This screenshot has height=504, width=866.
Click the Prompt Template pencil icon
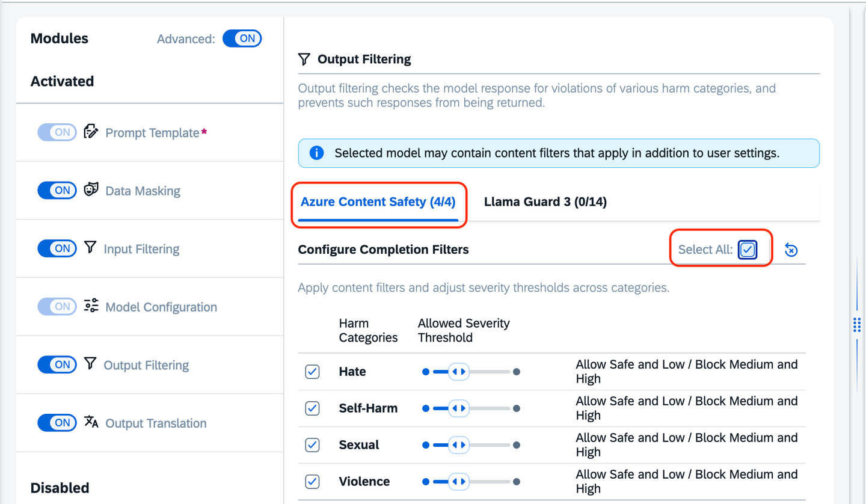tap(91, 132)
